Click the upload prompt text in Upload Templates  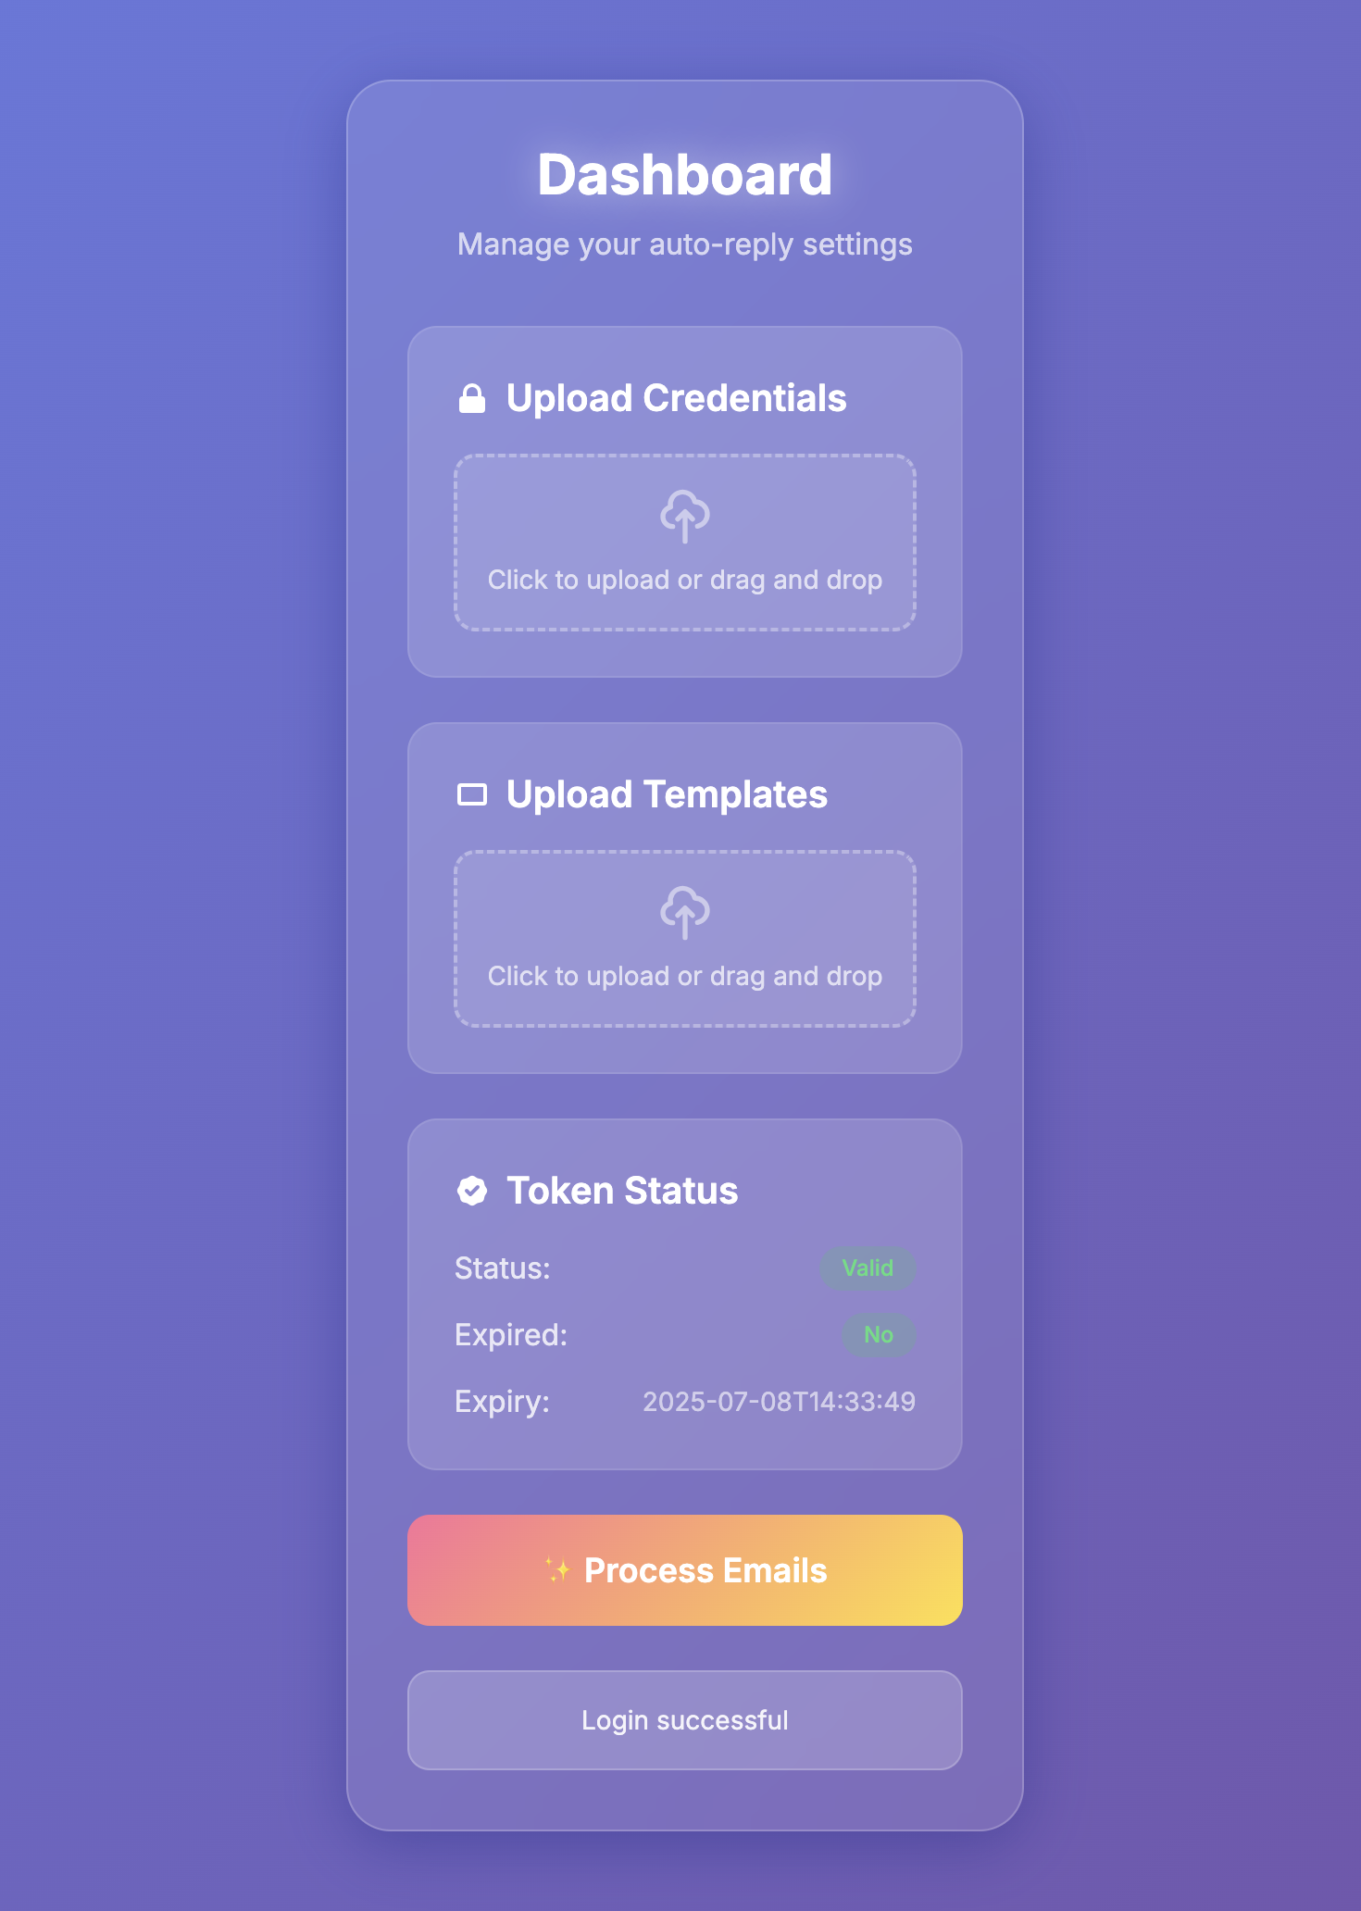[685, 977]
